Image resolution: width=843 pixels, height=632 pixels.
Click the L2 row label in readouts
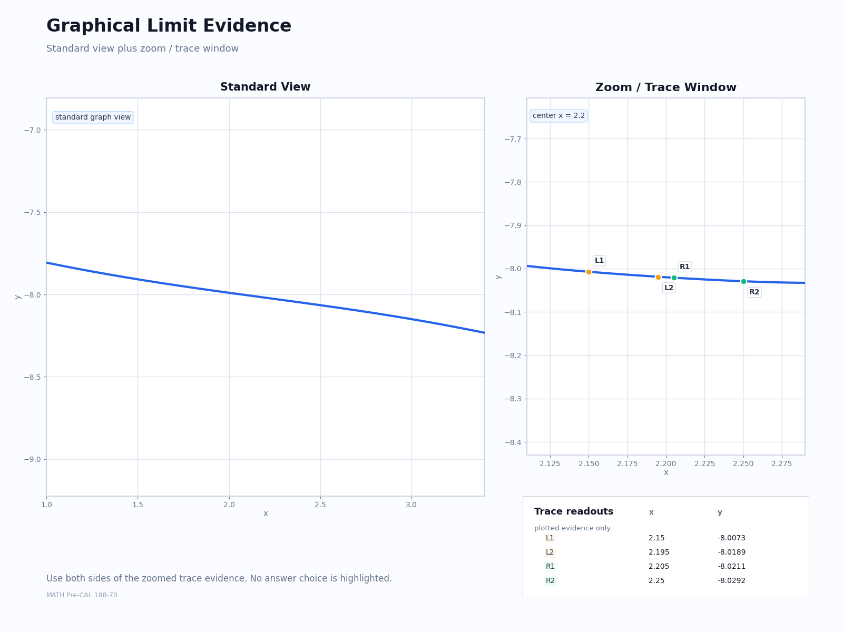tap(550, 552)
